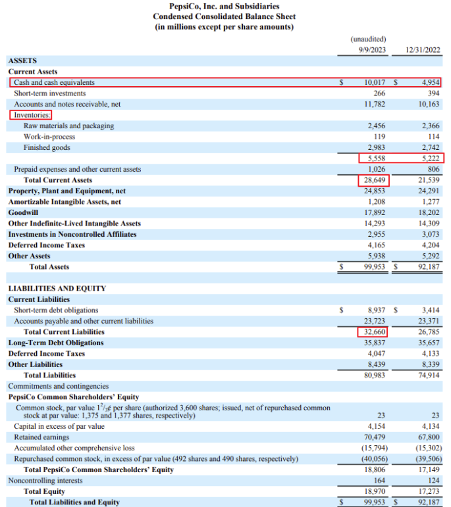Screen dimensions: 451x507
Task: Click the 'Work-in-process' label
Action: (x=49, y=137)
